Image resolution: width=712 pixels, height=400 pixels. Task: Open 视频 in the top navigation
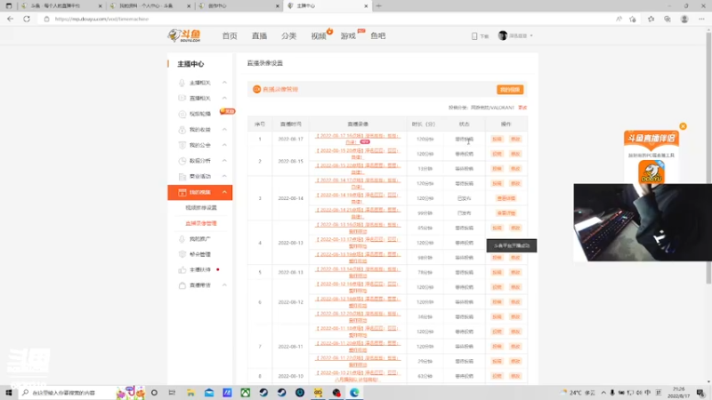[319, 36]
